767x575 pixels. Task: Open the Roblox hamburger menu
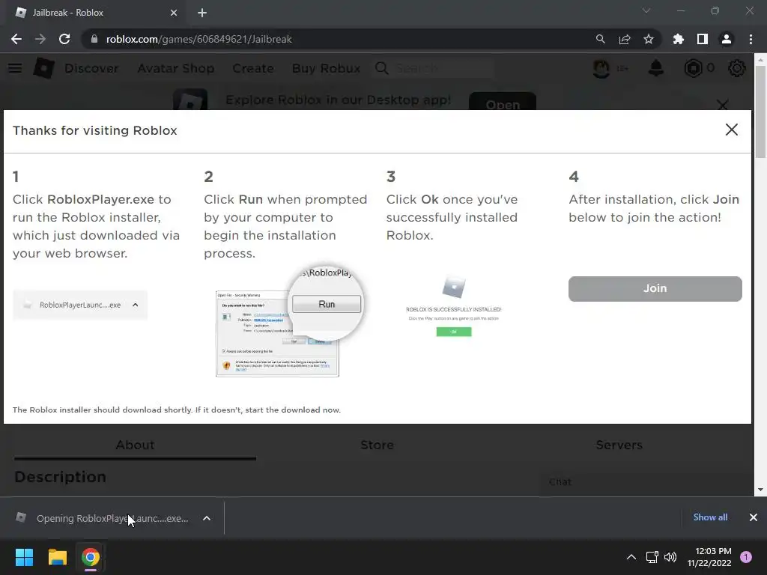15,68
